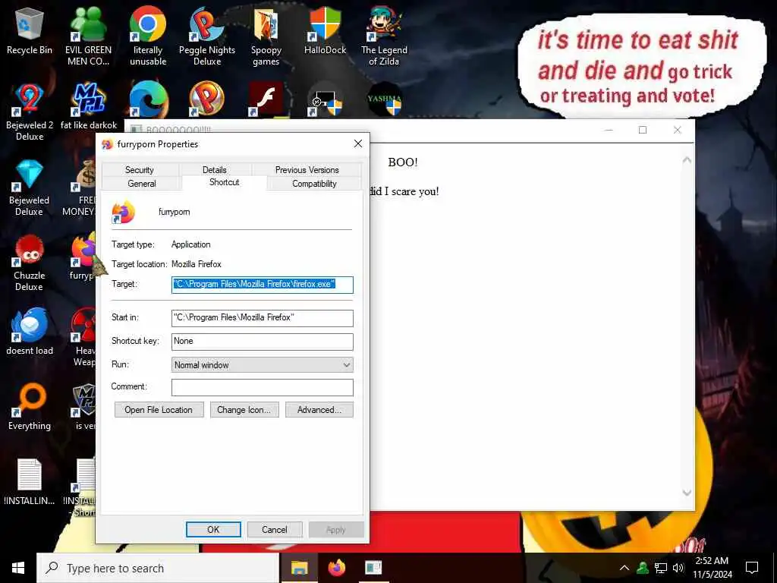Click the Type here to search box
Viewport: 777px width, 583px height.
point(158,568)
